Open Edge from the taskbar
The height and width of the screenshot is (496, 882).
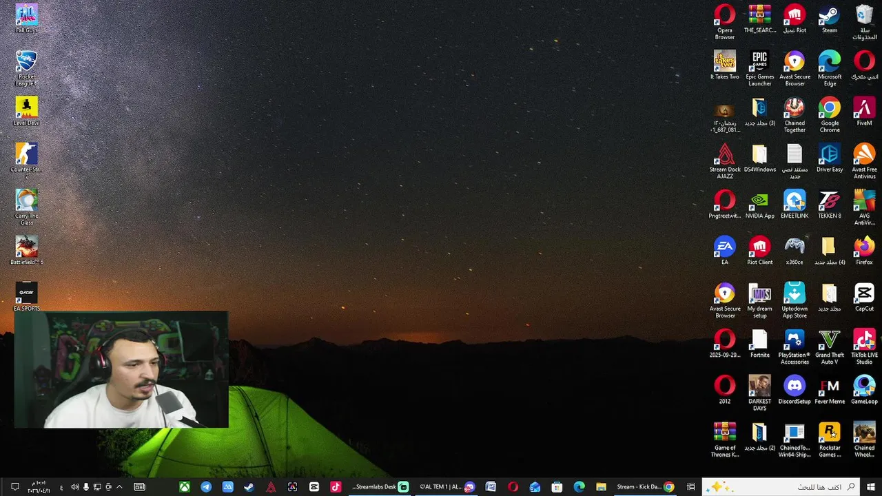[579, 487]
